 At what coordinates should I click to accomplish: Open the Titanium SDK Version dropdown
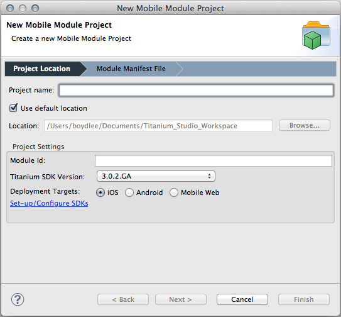156,176
